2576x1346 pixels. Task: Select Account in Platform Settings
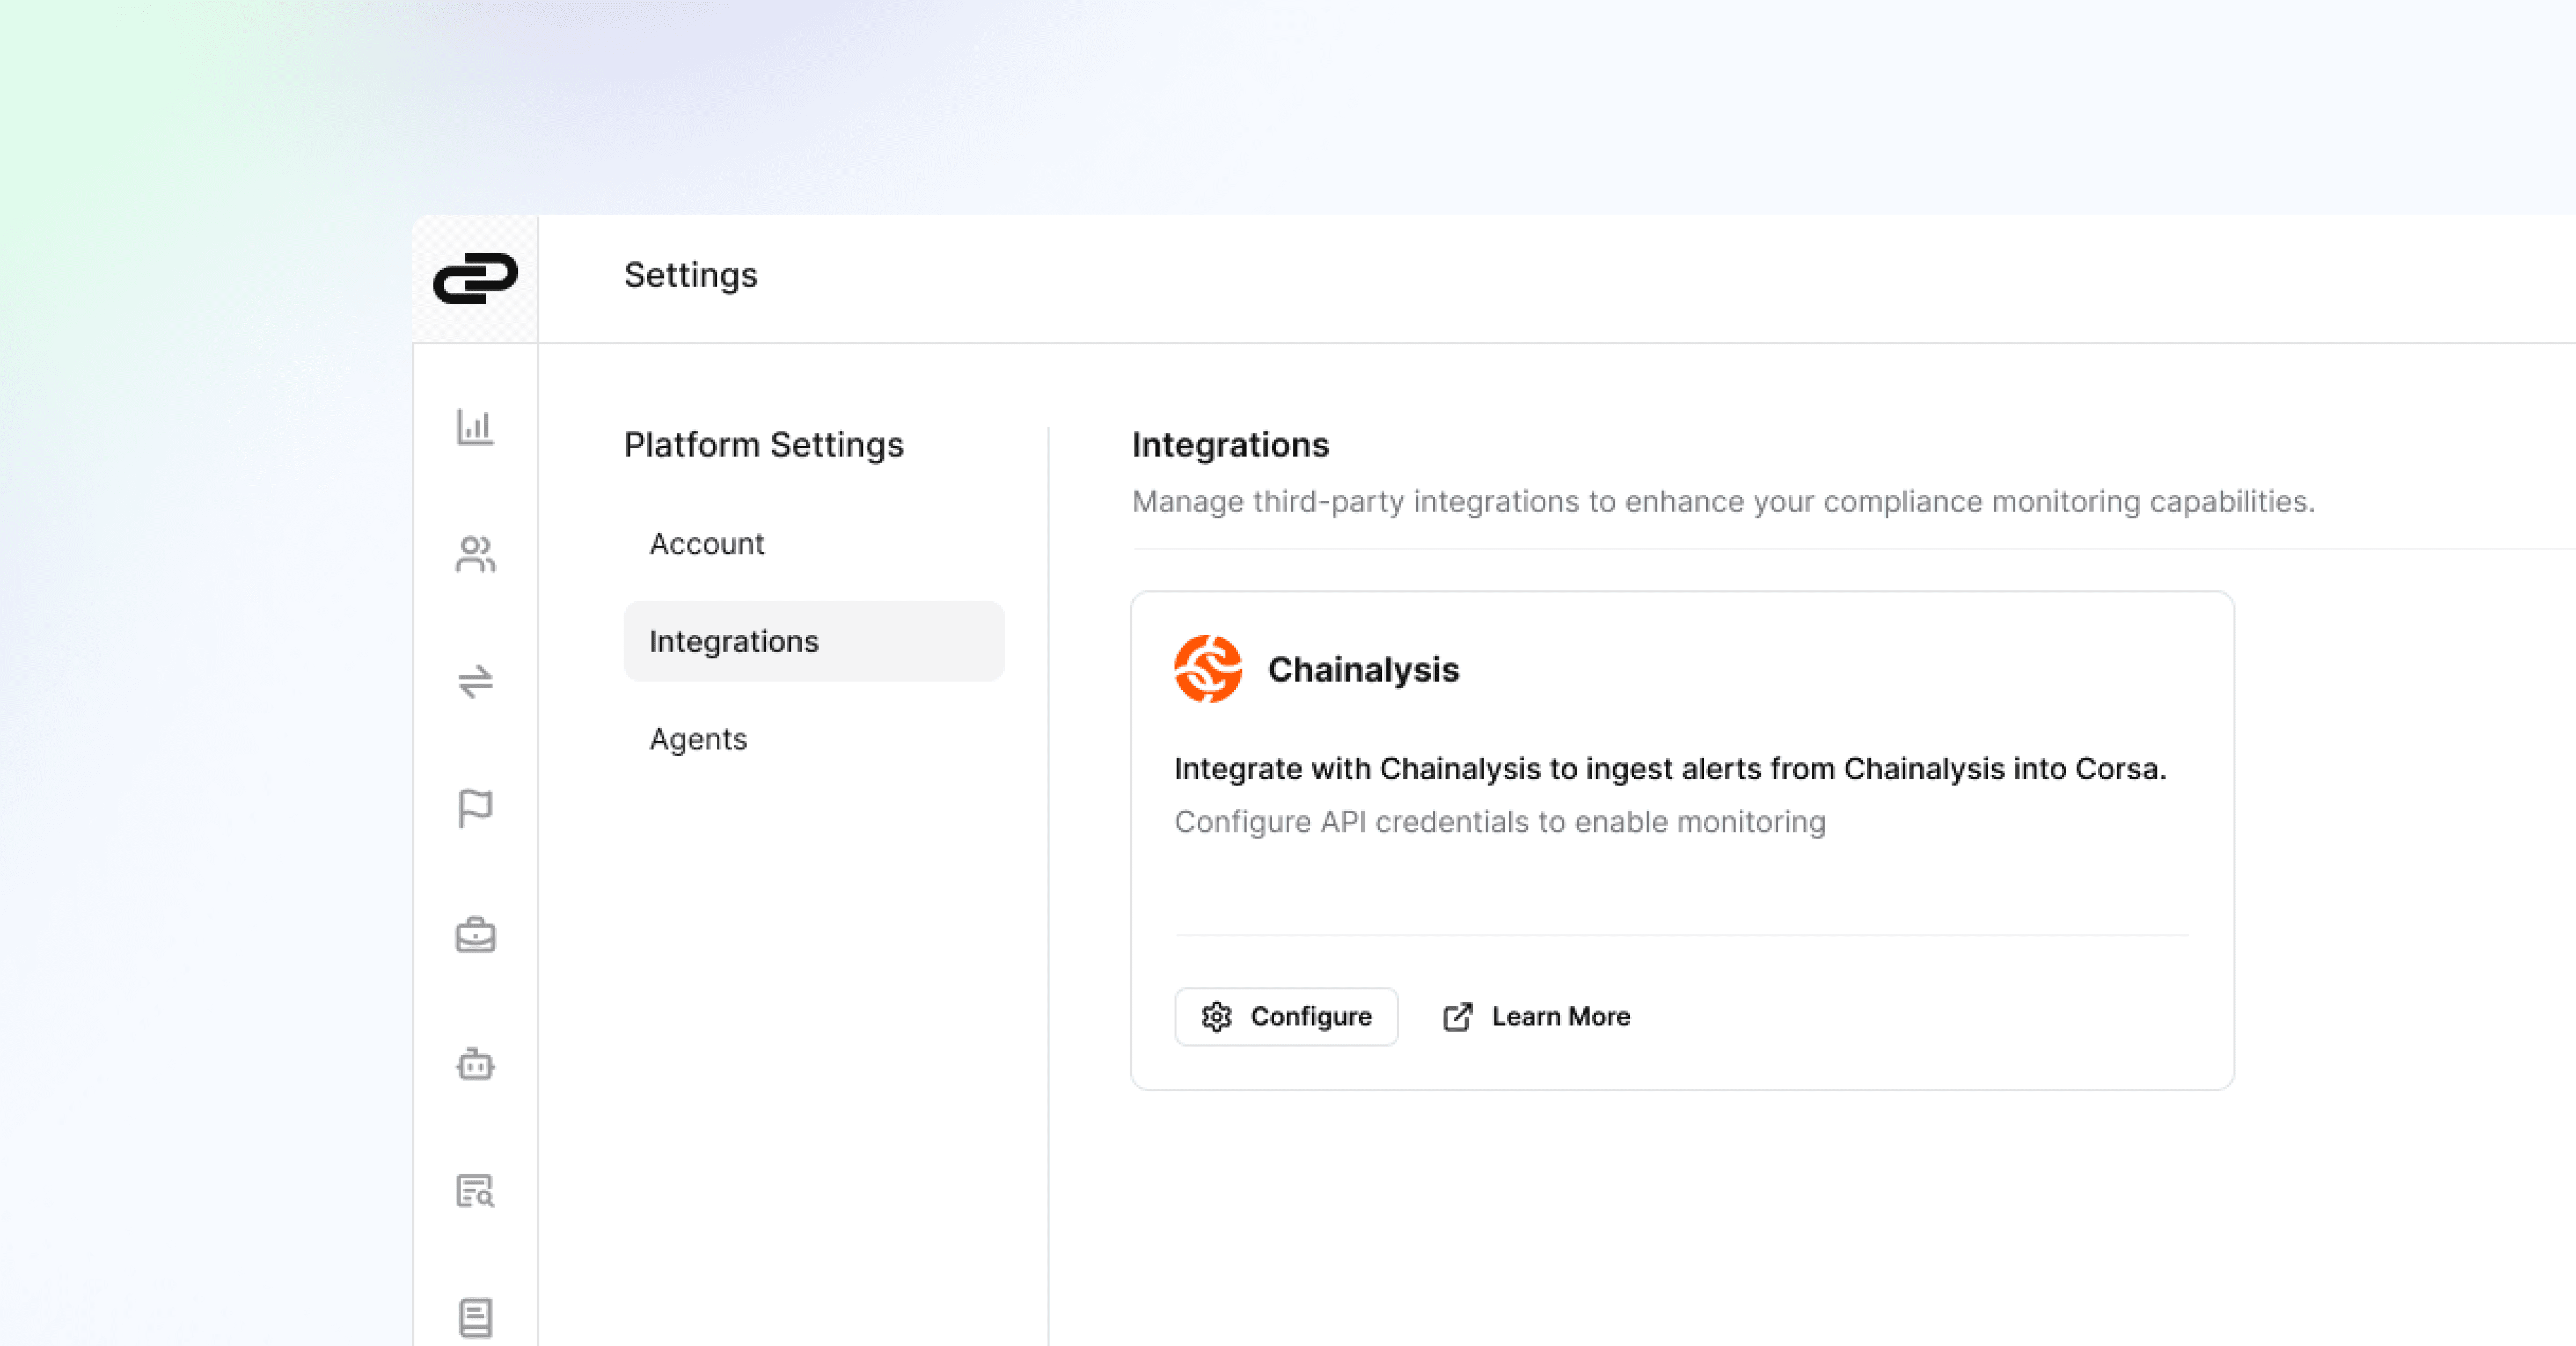(x=707, y=544)
